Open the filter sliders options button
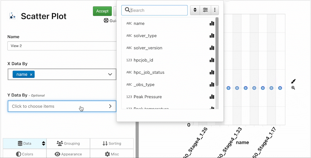This screenshot has width=311, height=158. pos(205,10)
